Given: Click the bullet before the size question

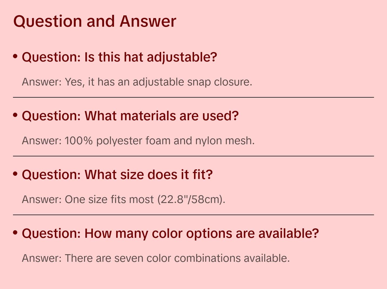Looking at the screenshot, I should point(15,174).
